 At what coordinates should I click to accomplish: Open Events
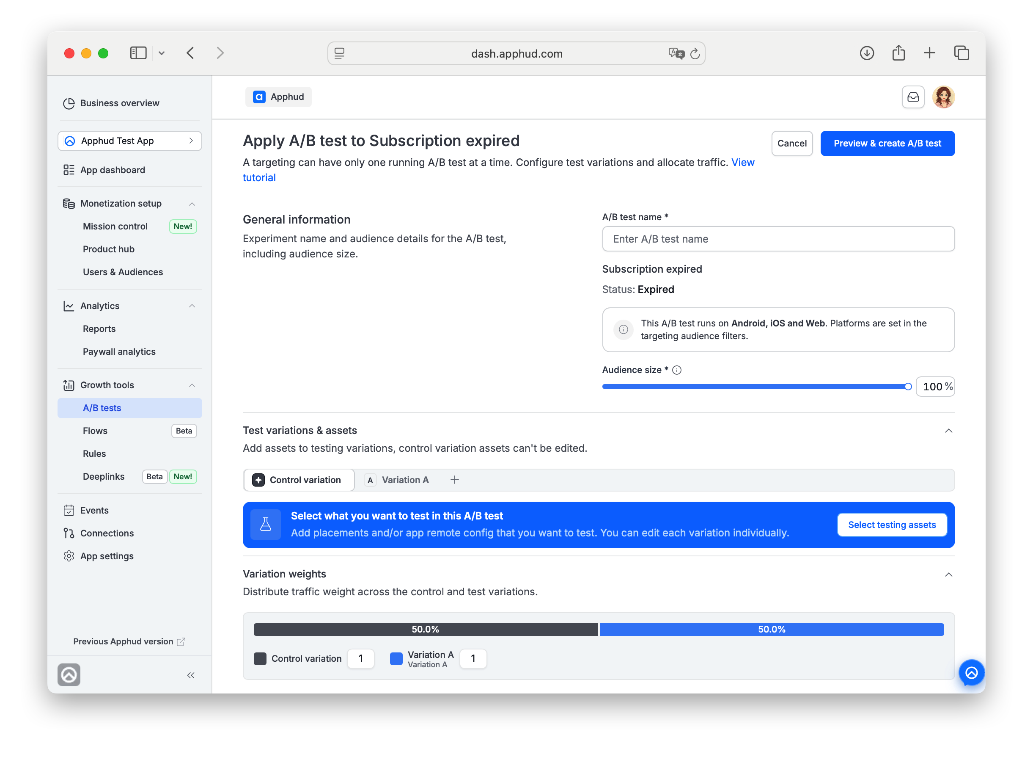[94, 511]
